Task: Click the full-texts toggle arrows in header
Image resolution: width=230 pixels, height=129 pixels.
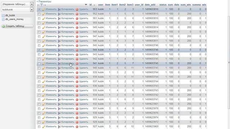Action: (x=42, y=5)
